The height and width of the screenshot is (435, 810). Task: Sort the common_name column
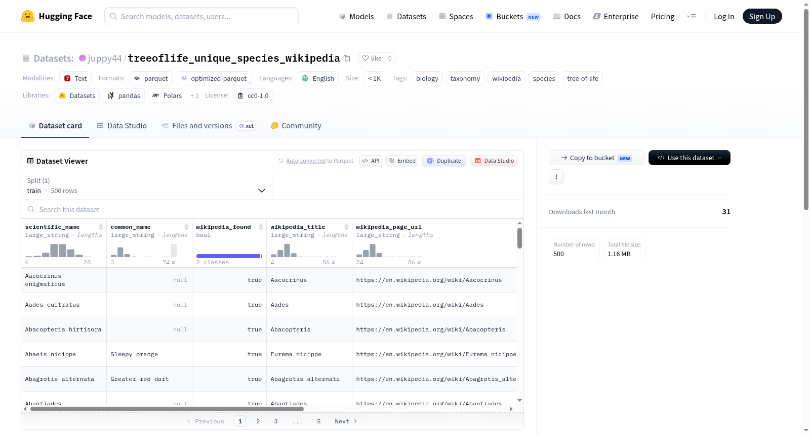pyautogui.click(x=186, y=227)
